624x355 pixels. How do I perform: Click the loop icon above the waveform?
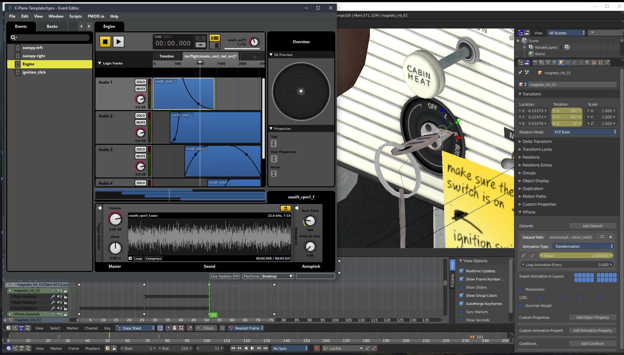285,208
